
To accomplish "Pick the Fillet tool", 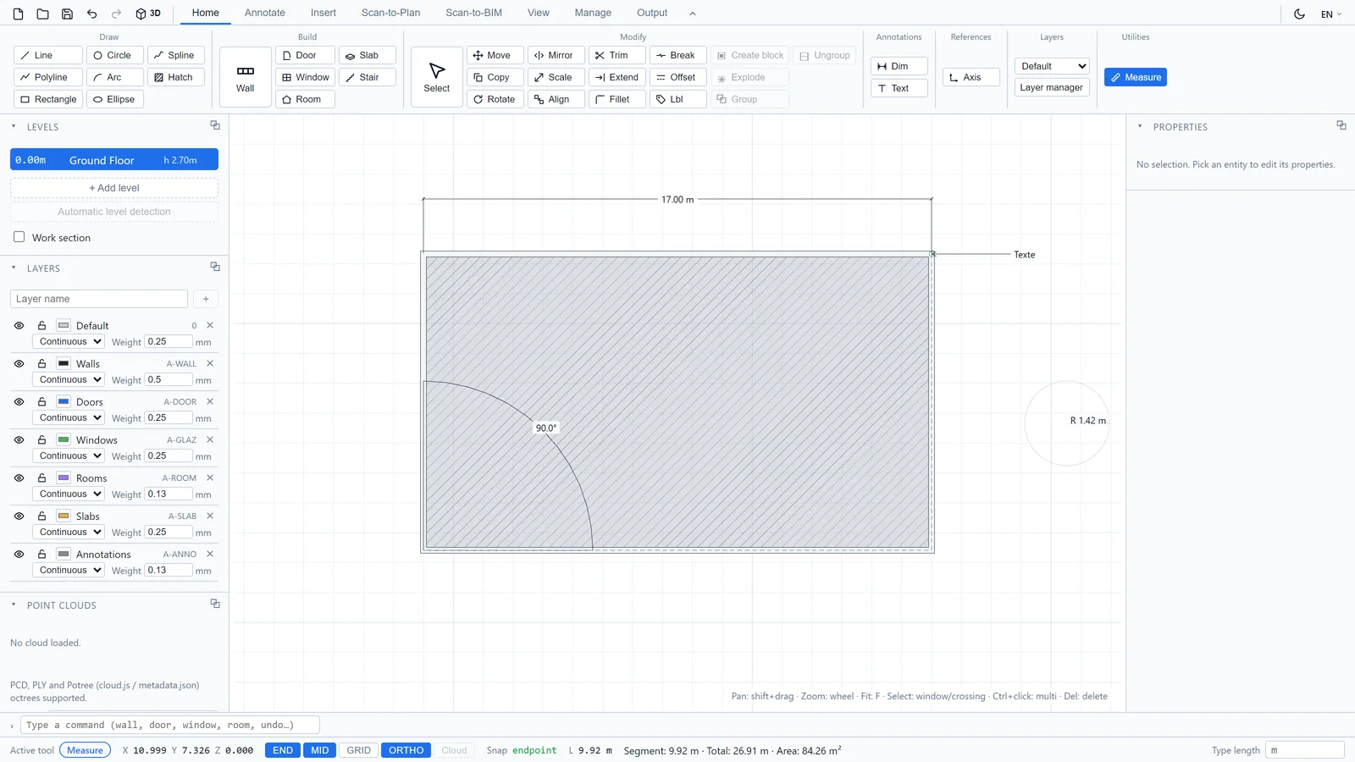I will pyautogui.click(x=617, y=99).
